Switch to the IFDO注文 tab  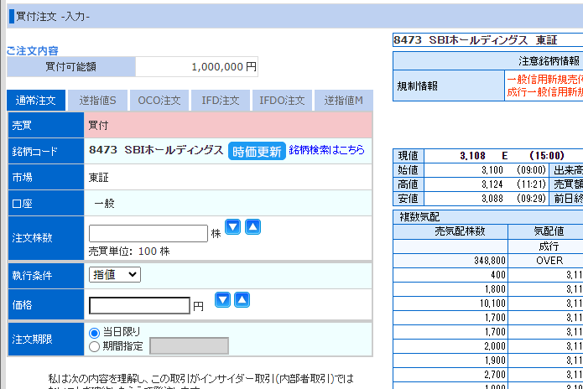(282, 101)
